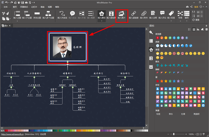Close the 图4 document tab
Screen dimensions: 209x137
pos(10,26)
